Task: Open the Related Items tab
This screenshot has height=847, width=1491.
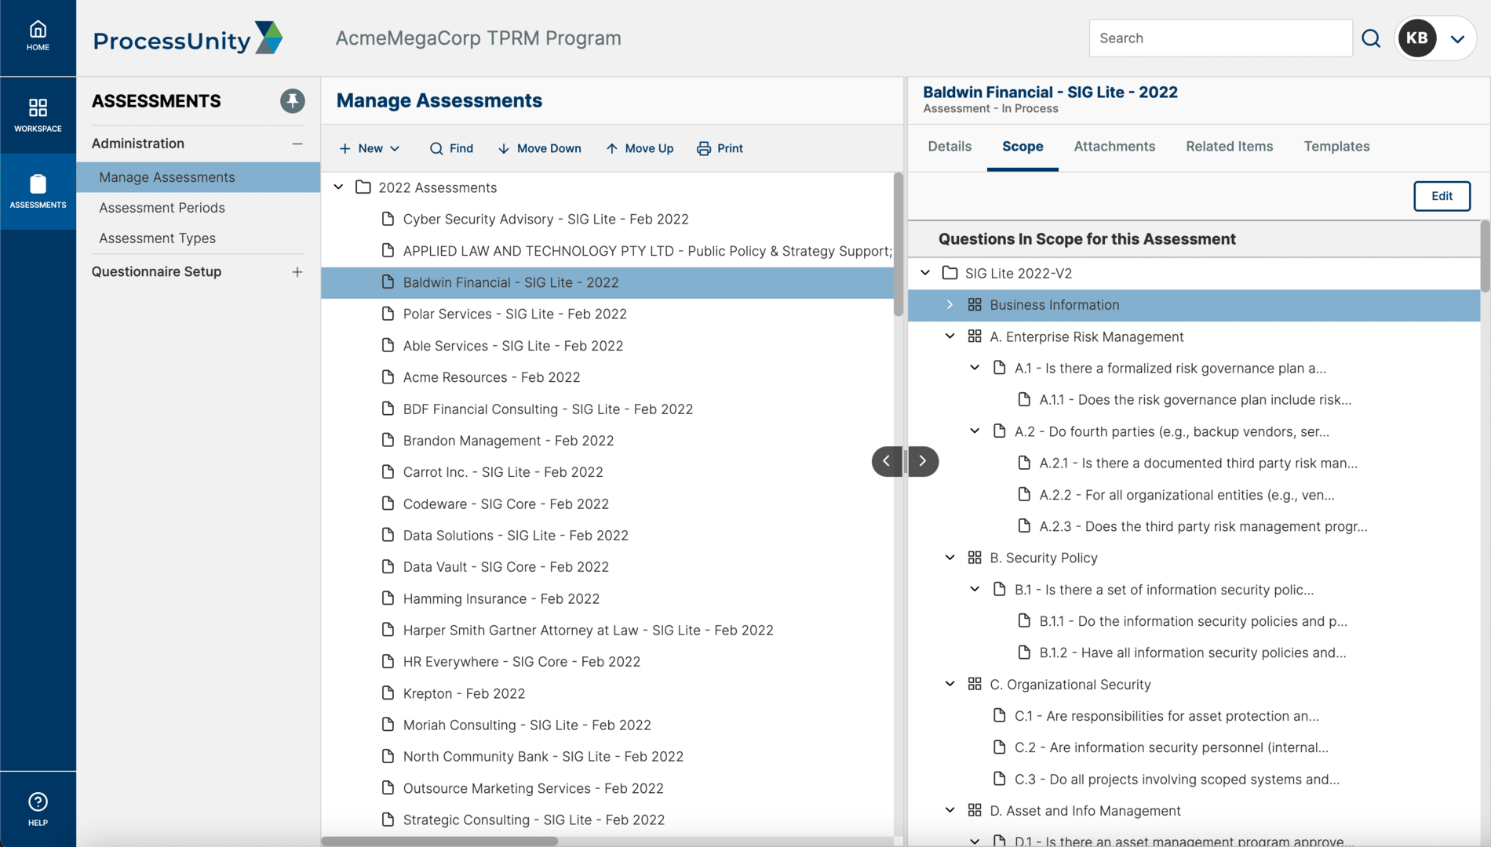Action: pos(1229,147)
